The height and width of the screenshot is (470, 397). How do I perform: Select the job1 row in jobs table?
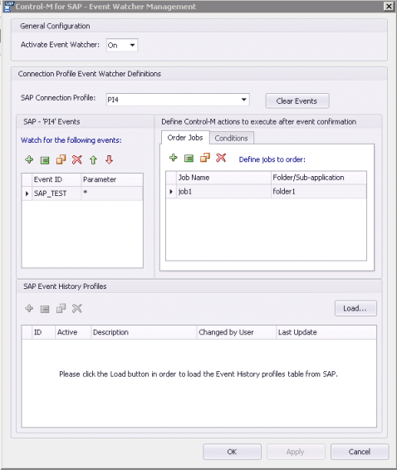(x=267, y=191)
